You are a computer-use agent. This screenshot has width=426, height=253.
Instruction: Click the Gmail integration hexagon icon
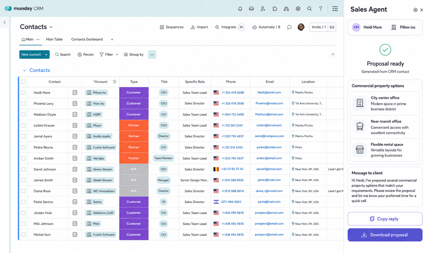[241, 27]
